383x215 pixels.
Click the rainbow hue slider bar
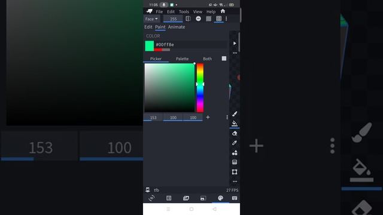point(200,88)
